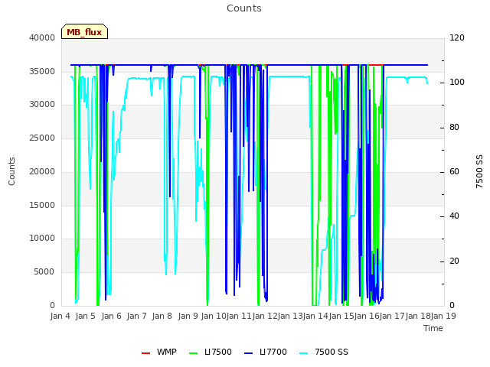Click the 120 right axis tick label
Viewport: 490px width, 367px height.
[x=457, y=37]
